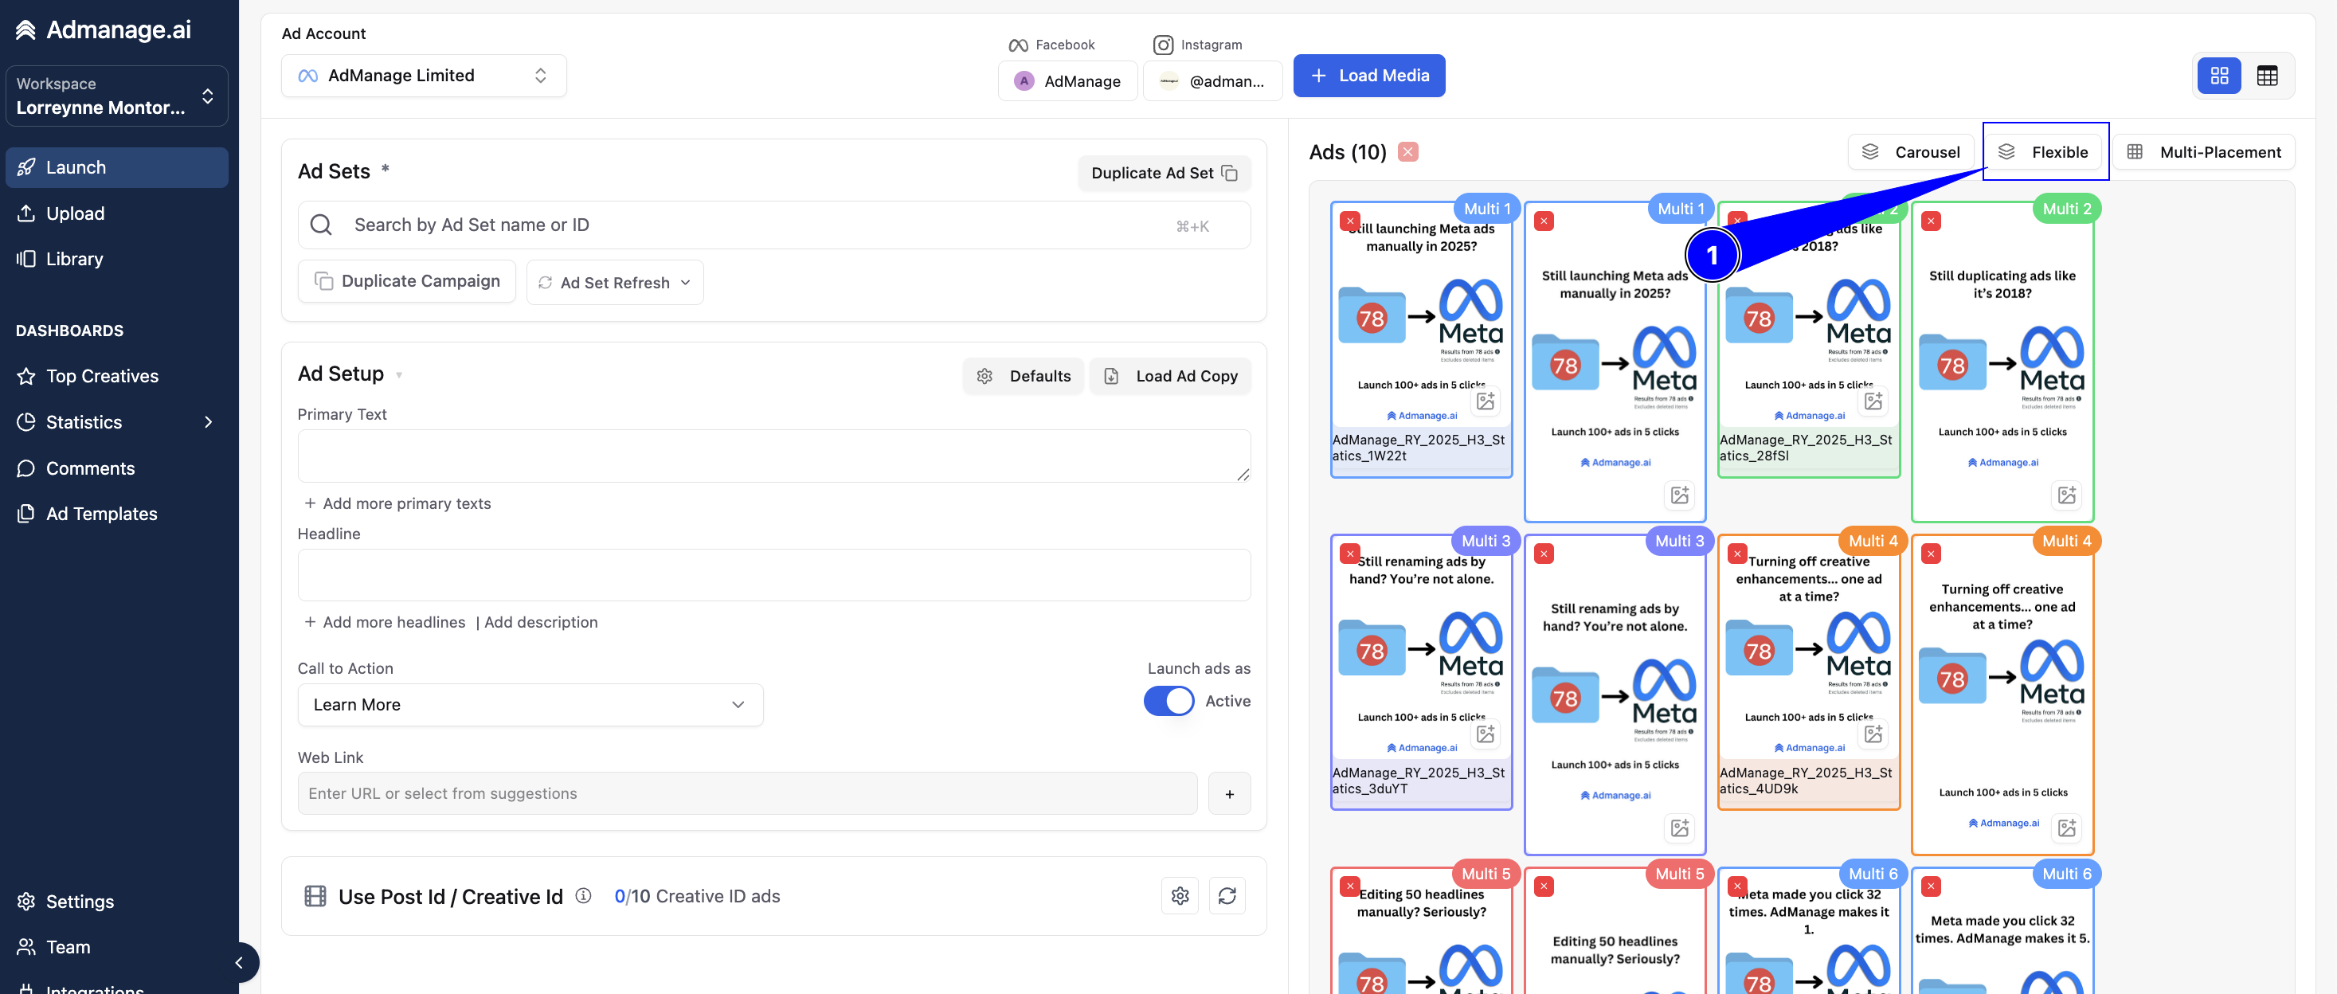2337x994 pixels.
Task: Replace image on AdManage_RY_2025_H3_Statics_28fSl ad
Action: [x=1873, y=401]
